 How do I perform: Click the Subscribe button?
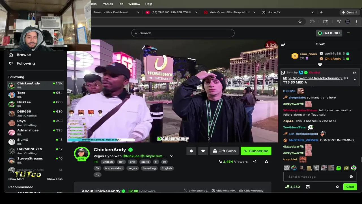click(x=256, y=151)
